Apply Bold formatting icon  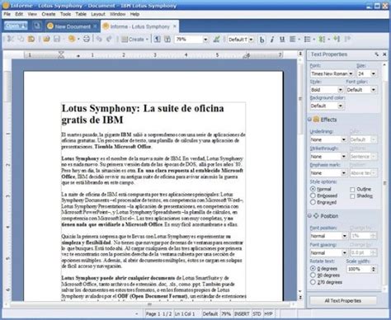(x=262, y=40)
